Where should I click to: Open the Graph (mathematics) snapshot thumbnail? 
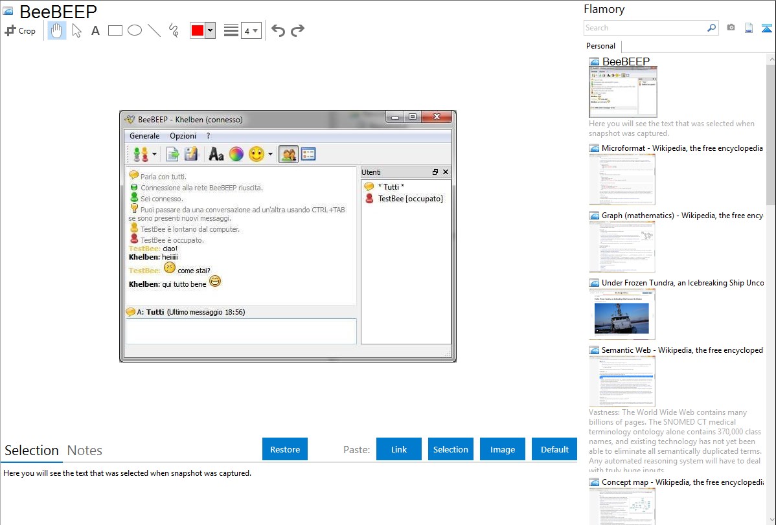tap(622, 247)
